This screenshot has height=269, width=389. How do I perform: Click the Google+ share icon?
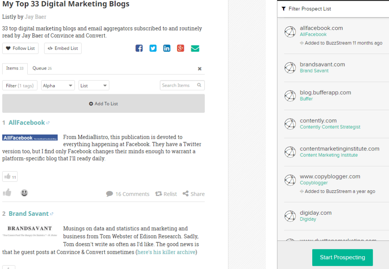click(x=180, y=48)
